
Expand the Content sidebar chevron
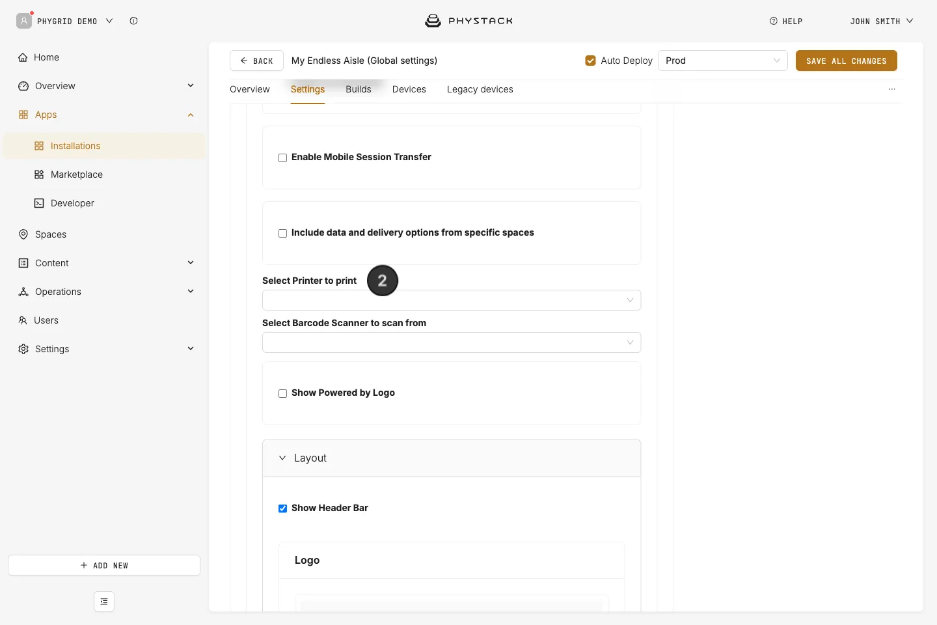click(191, 262)
